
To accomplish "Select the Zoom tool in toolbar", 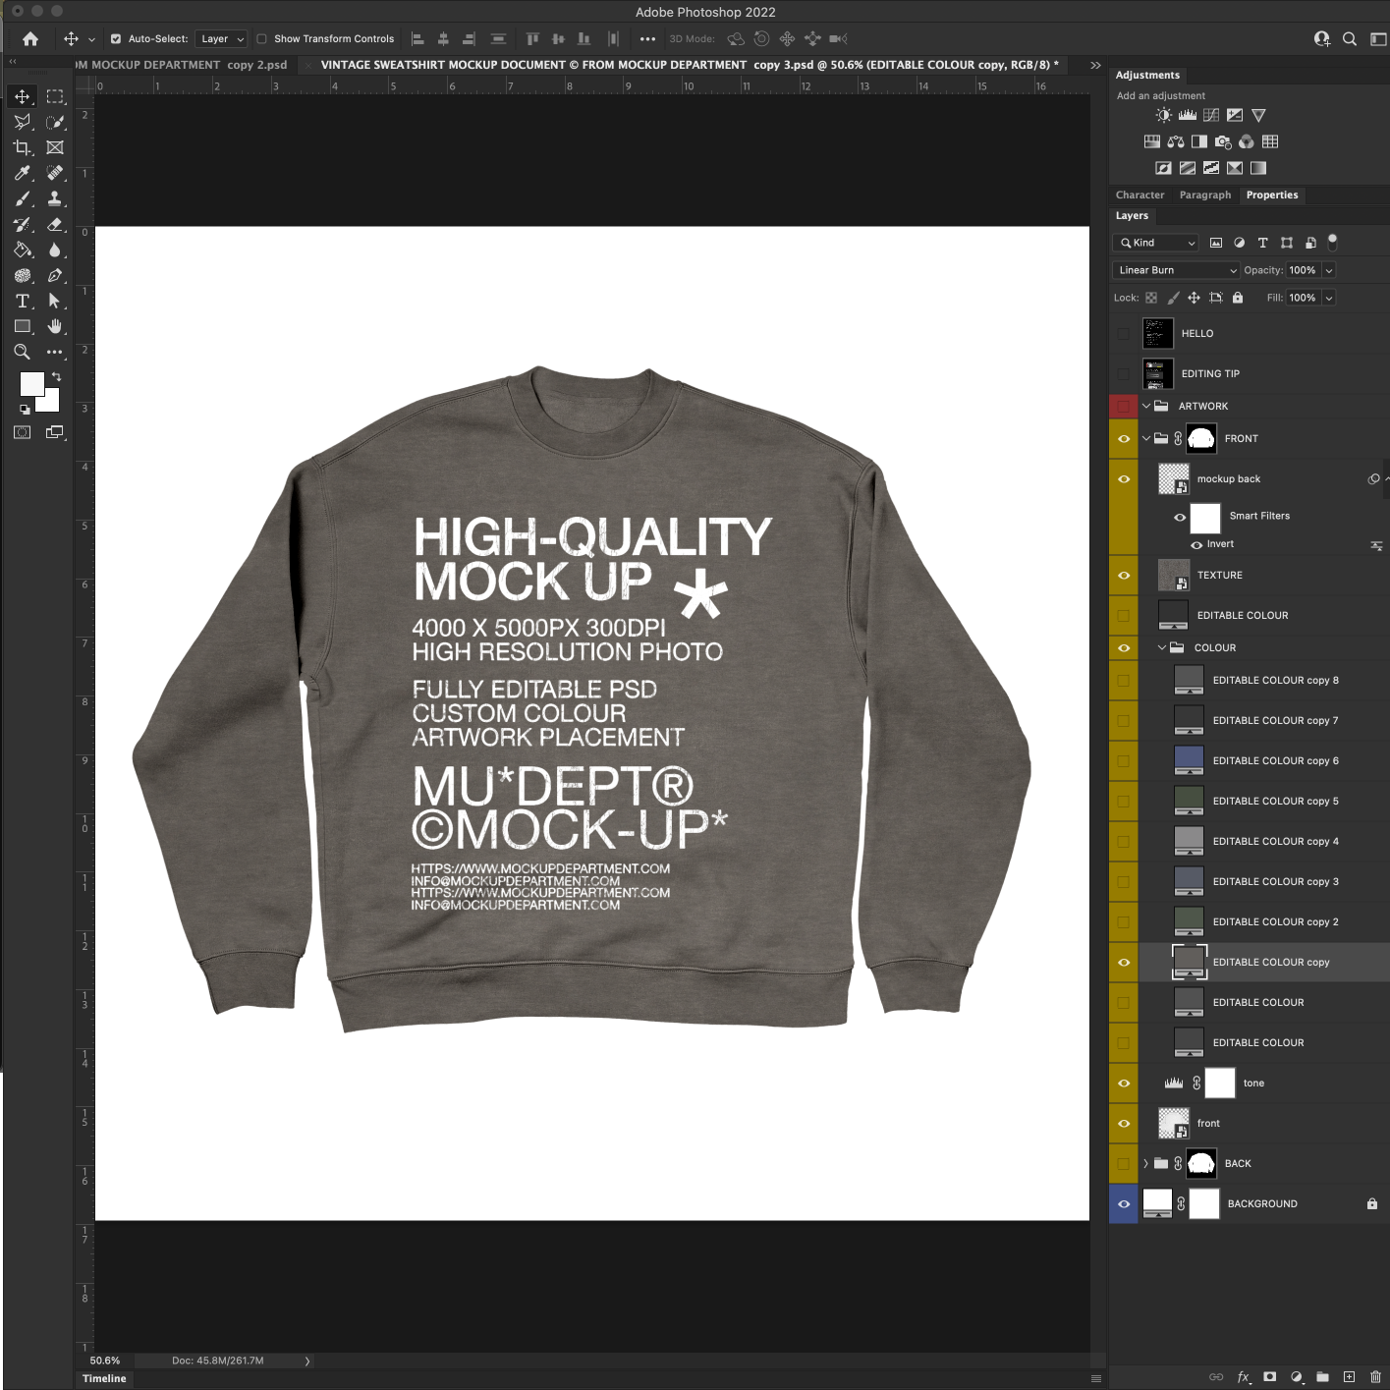I will (x=22, y=352).
